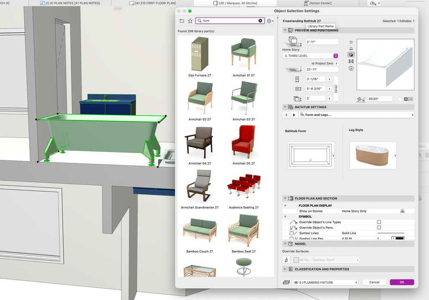Open arrow next to 5'-8 3/16" dimension
429x300 pixels.
pos(329,89)
